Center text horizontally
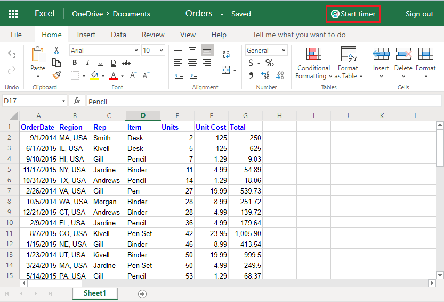 [x=192, y=62]
